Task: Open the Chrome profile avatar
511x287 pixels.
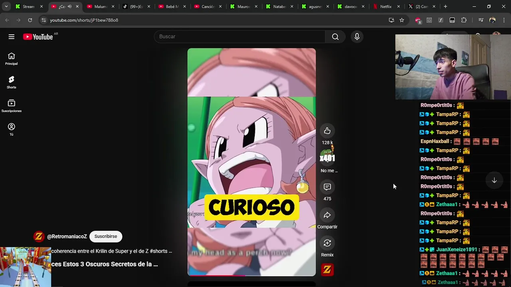Action: [492, 20]
